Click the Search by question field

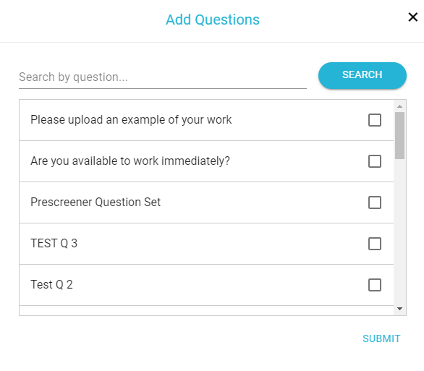(163, 77)
